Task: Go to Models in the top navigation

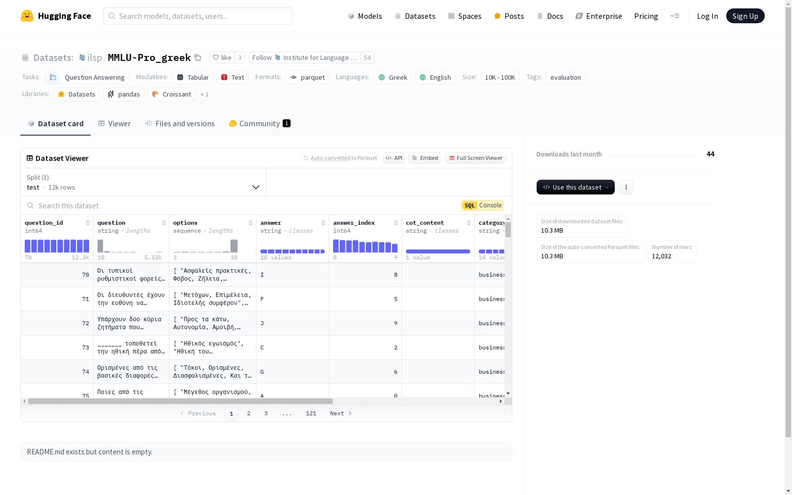Action: click(x=365, y=16)
